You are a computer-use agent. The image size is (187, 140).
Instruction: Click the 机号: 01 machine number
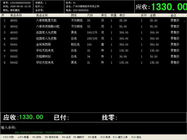[71, 3]
